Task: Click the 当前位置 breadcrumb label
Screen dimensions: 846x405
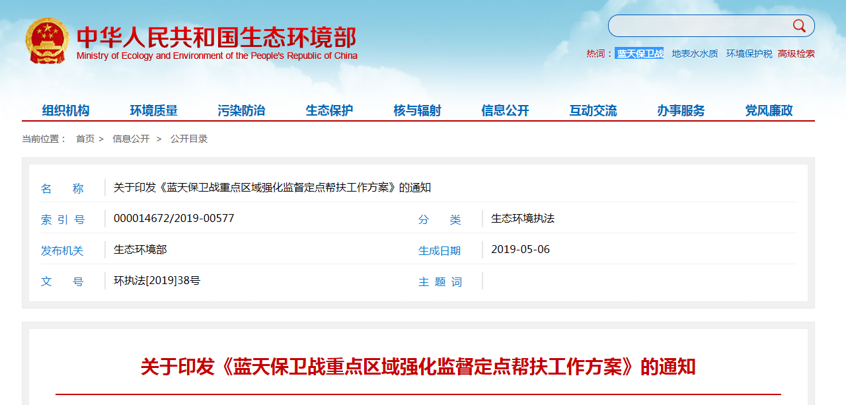Action: 44,139
